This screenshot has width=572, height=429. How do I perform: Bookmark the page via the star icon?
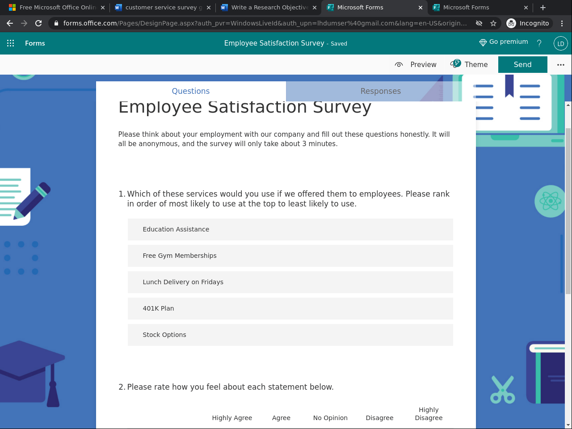493,23
